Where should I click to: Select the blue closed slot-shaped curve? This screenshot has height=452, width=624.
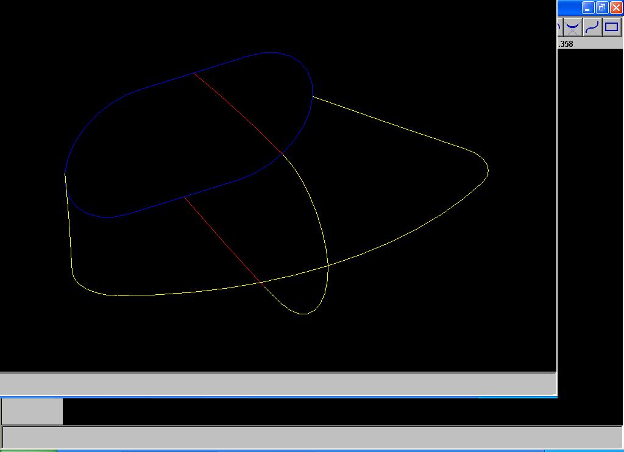click(189, 135)
